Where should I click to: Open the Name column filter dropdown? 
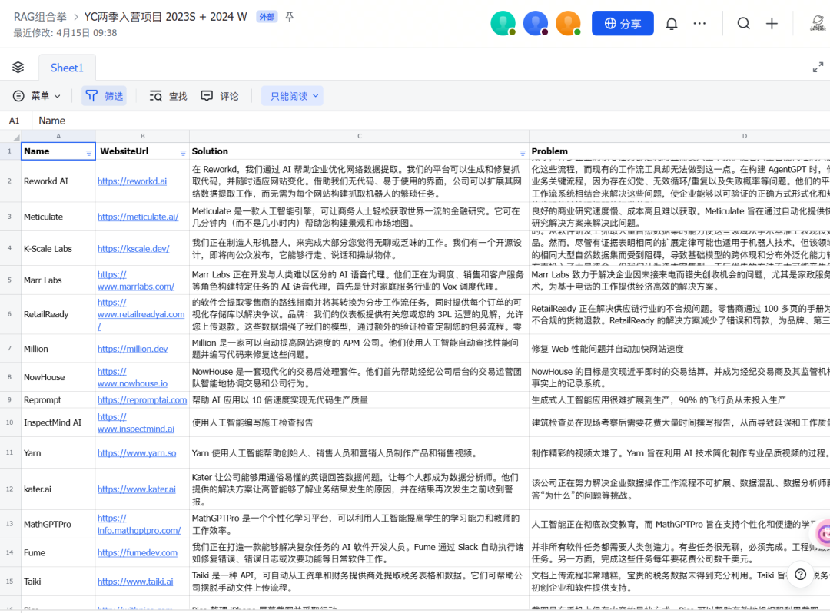88,153
